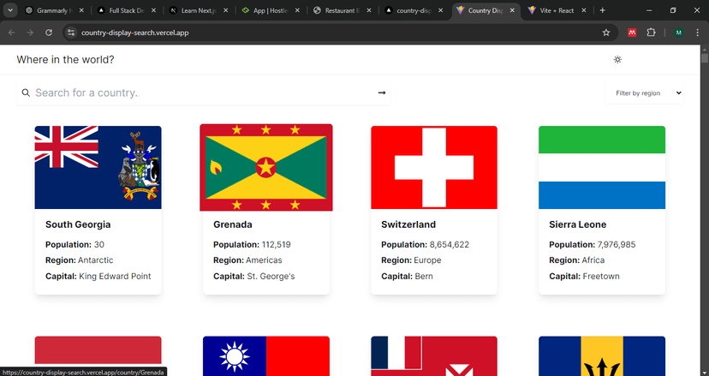The width and height of the screenshot is (709, 376).
Task: Click the URL country-display-search.vercel.app
Action: pyautogui.click(x=134, y=33)
